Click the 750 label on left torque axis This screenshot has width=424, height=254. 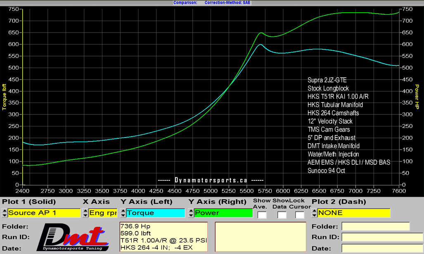tap(14, 9)
